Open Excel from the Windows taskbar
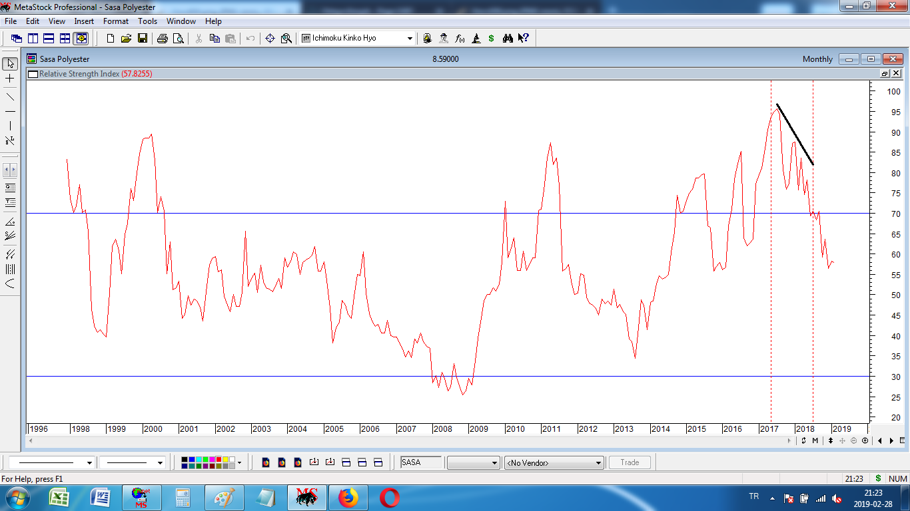 60,498
